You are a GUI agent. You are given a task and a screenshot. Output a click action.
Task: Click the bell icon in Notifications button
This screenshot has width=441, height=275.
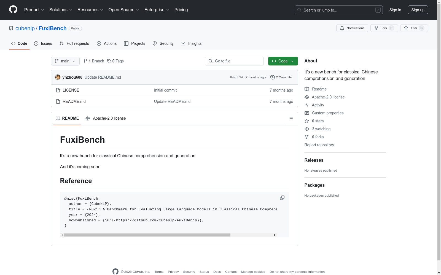[x=342, y=28]
